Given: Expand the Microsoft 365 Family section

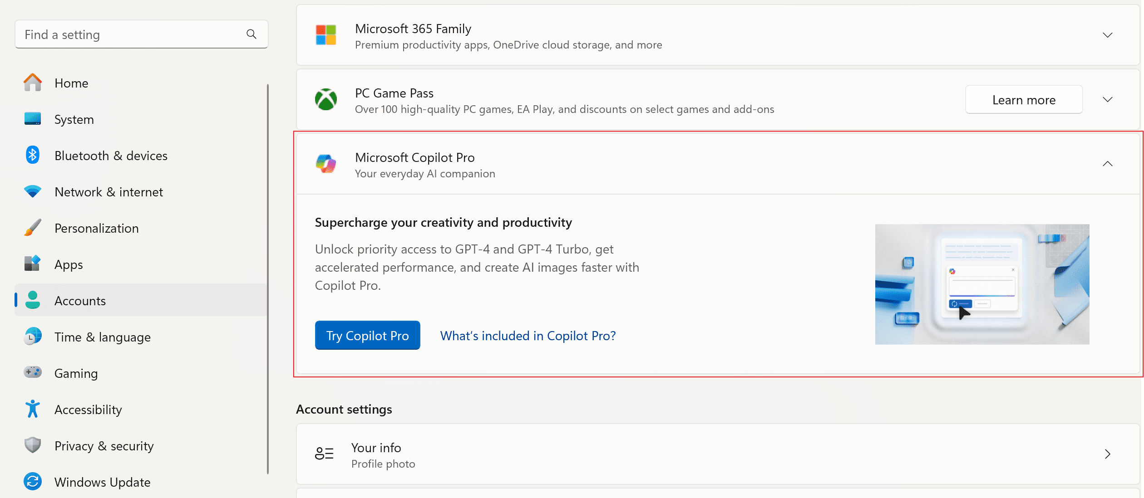Looking at the screenshot, I should click(1108, 35).
